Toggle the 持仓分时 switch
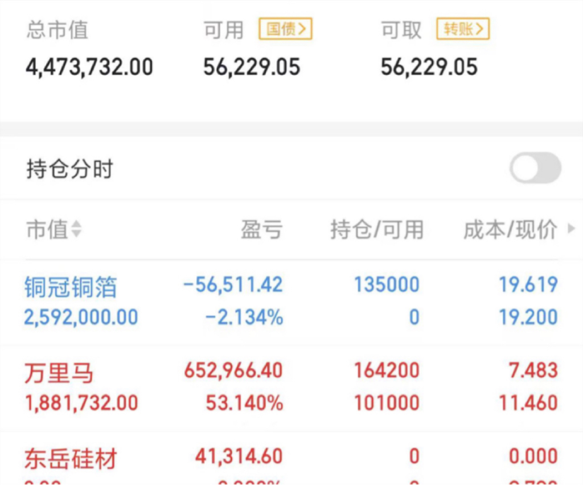This screenshot has height=485, width=583. click(x=535, y=168)
